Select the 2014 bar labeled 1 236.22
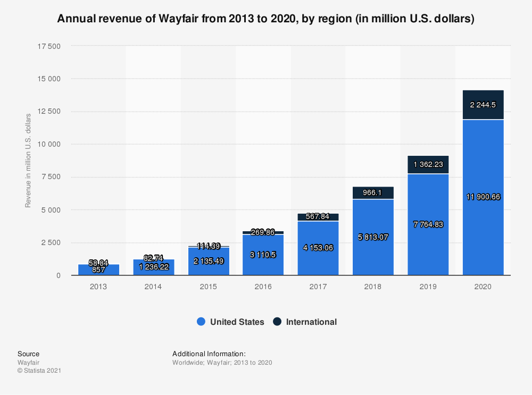The image size is (532, 395). (153, 267)
